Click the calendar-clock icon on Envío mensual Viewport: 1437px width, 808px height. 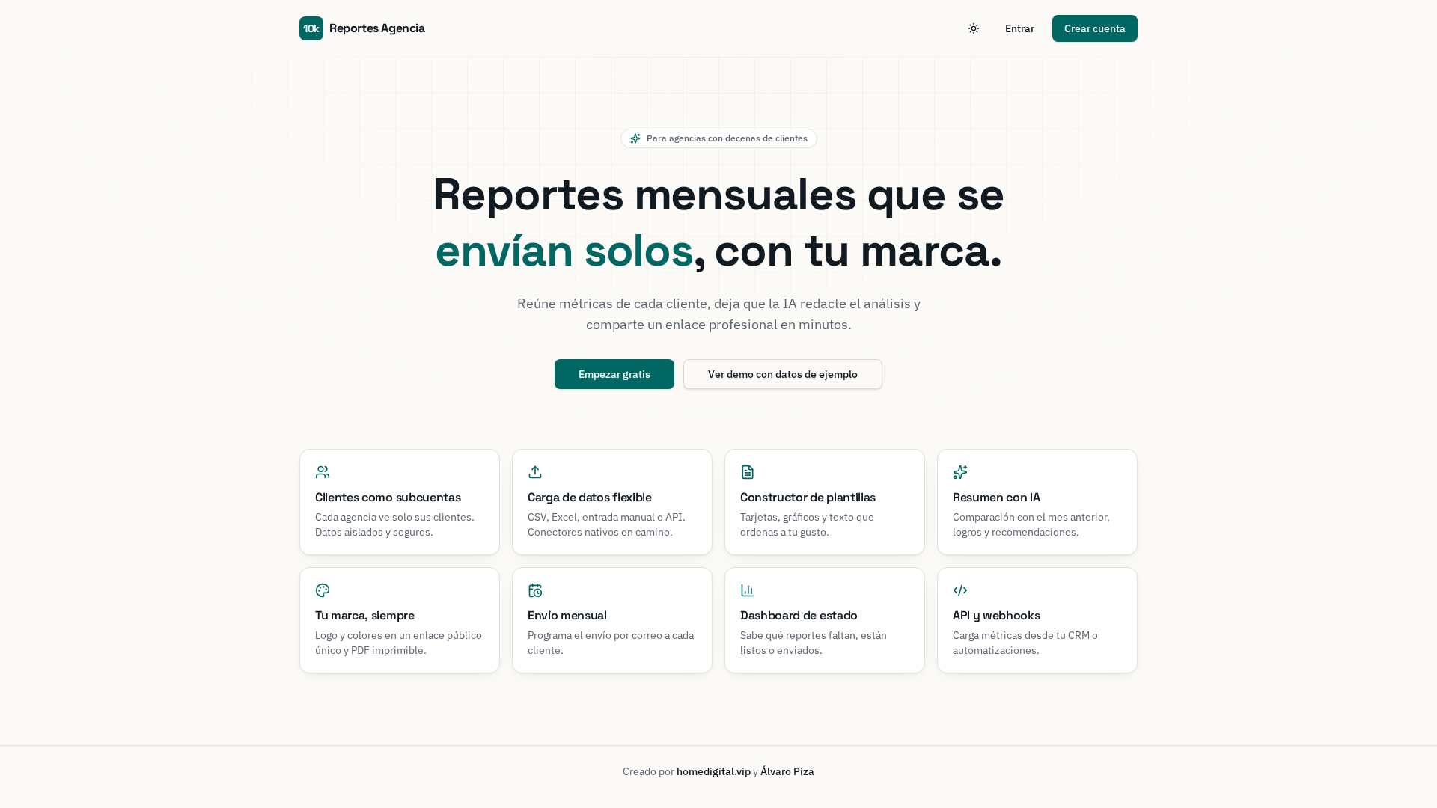(x=535, y=590)
